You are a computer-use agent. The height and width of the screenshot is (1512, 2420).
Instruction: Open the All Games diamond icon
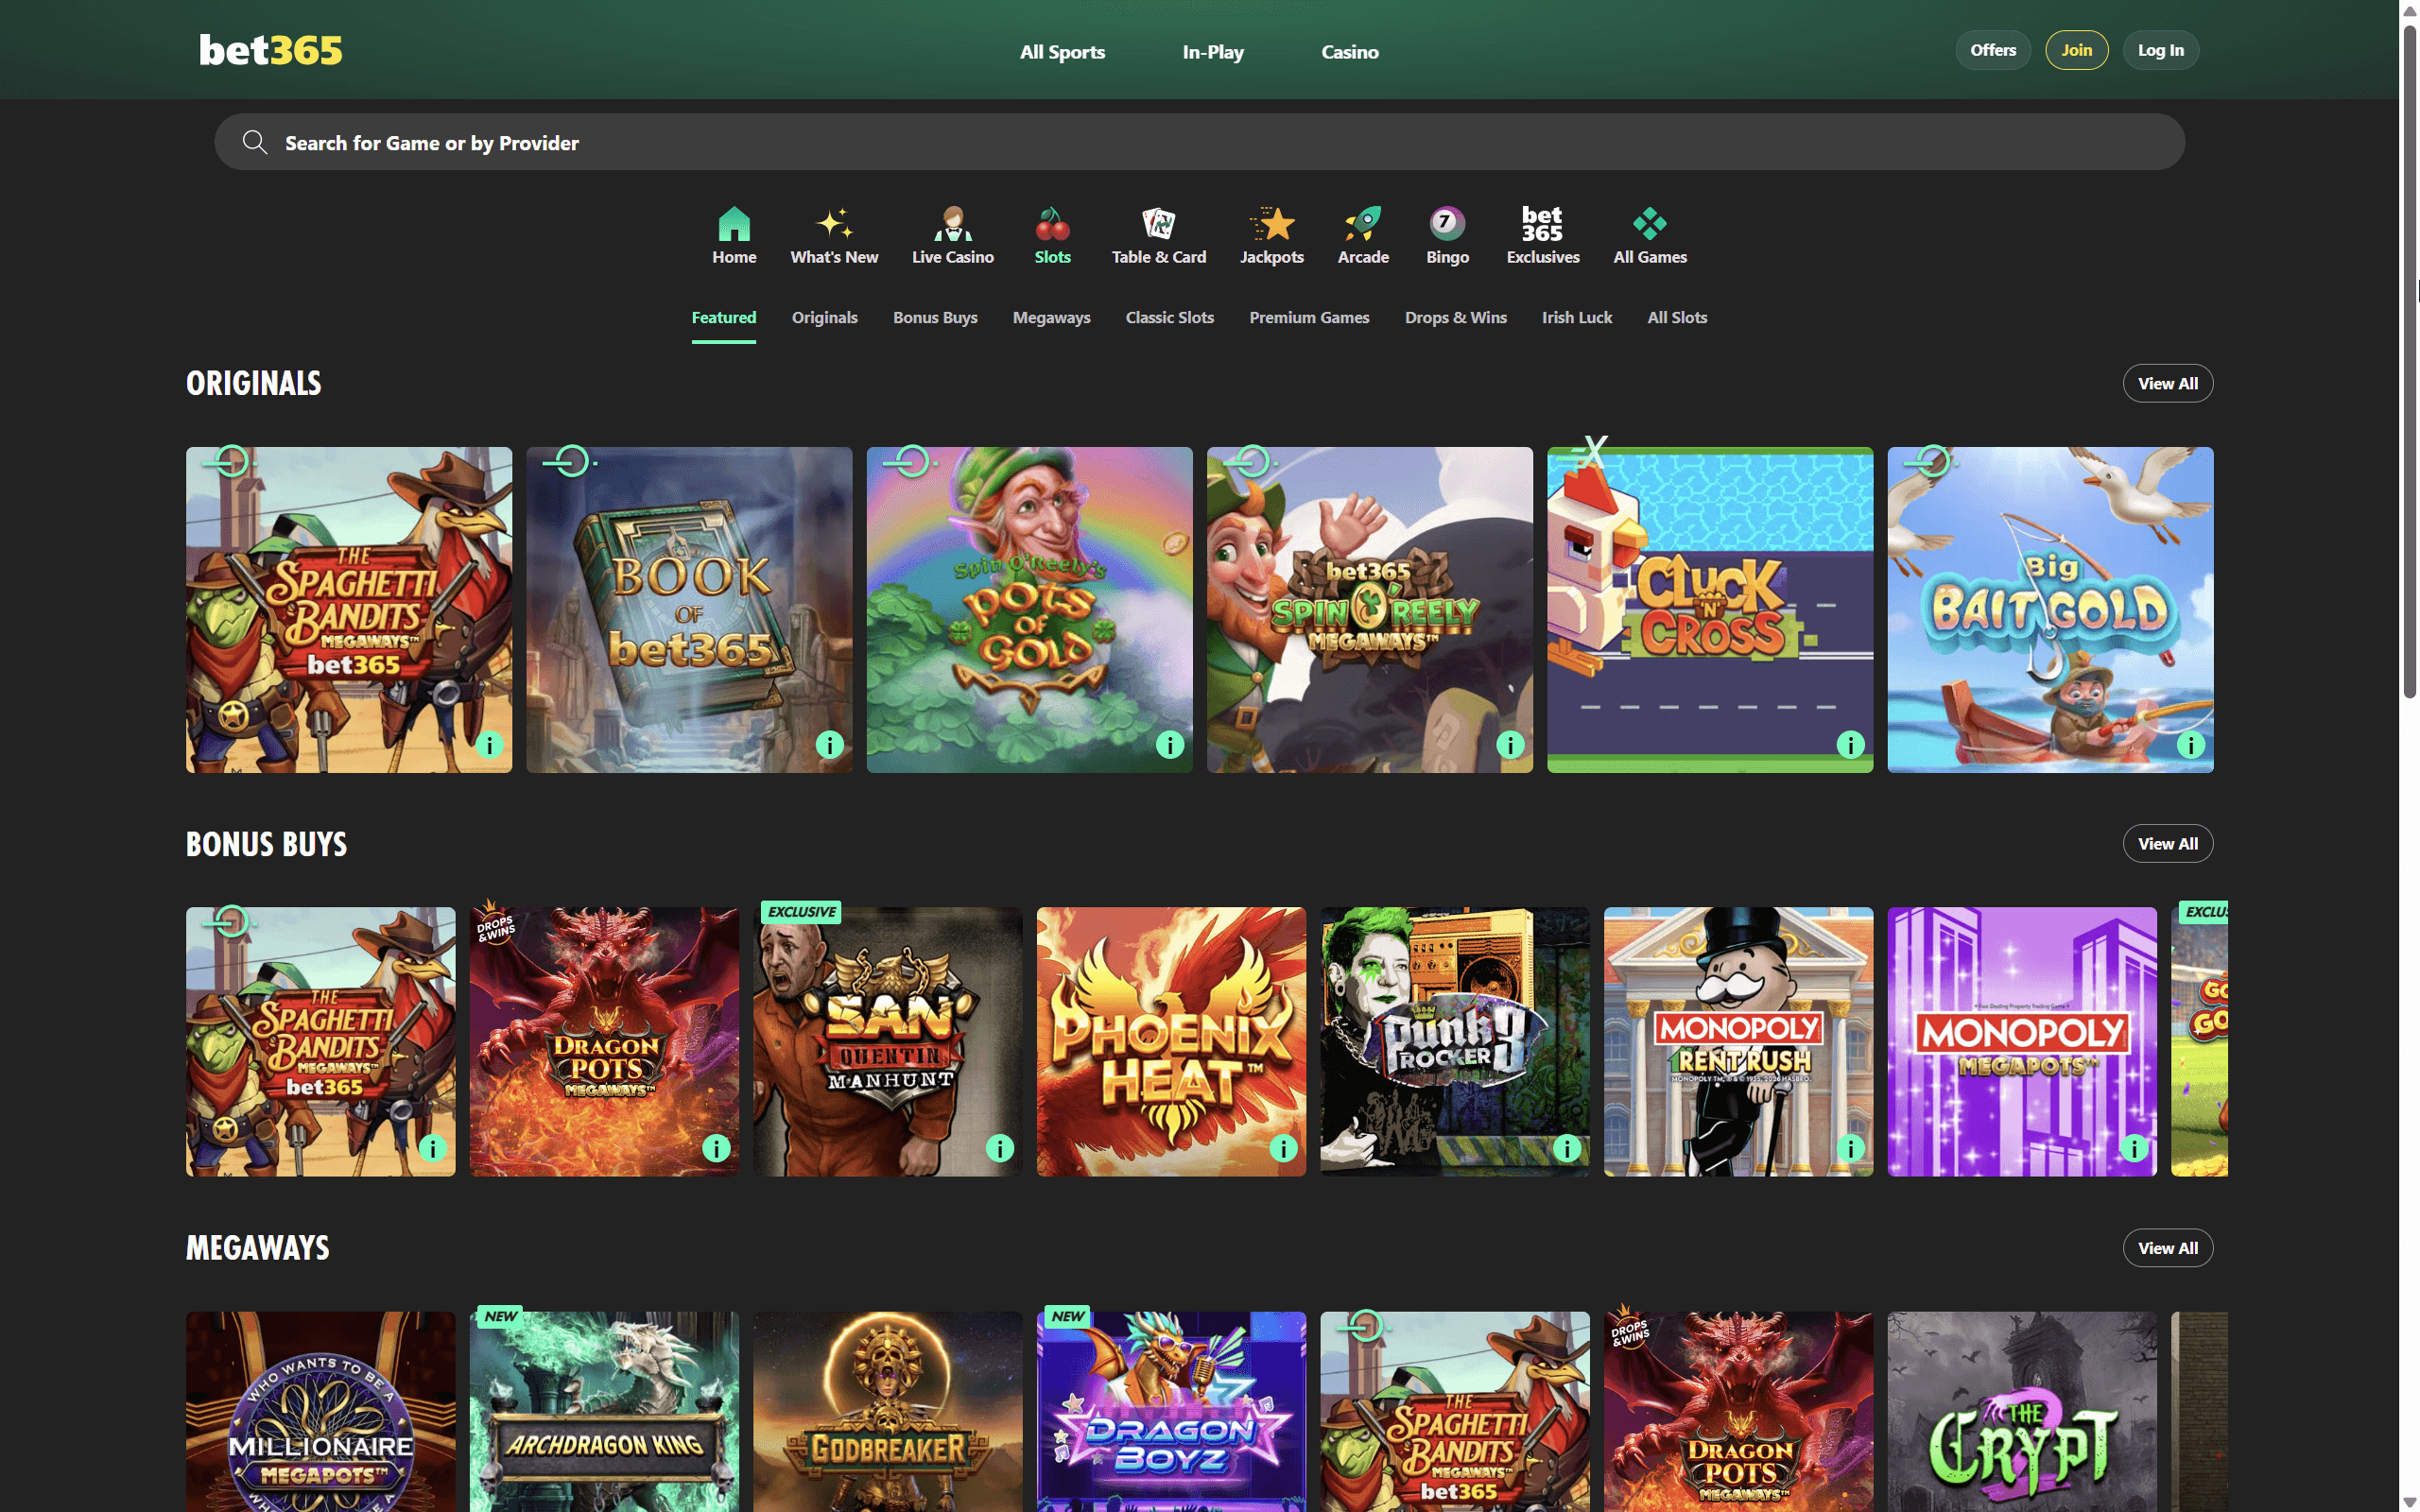(1649, 223)
